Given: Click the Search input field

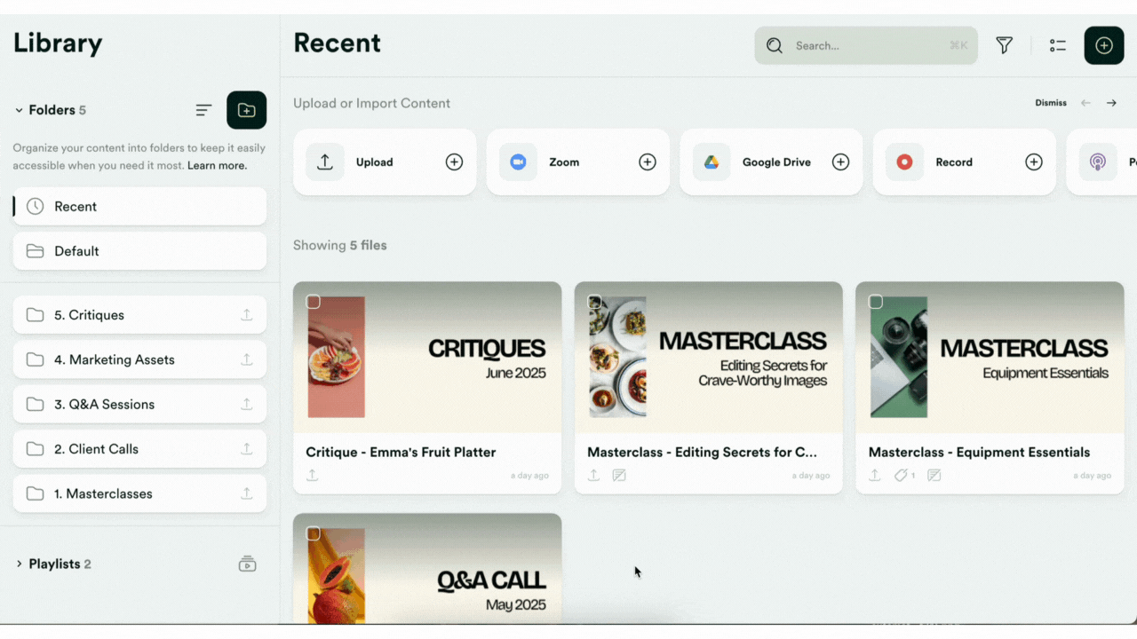Looking at the screenshot, I should click(x=866, y=45).
